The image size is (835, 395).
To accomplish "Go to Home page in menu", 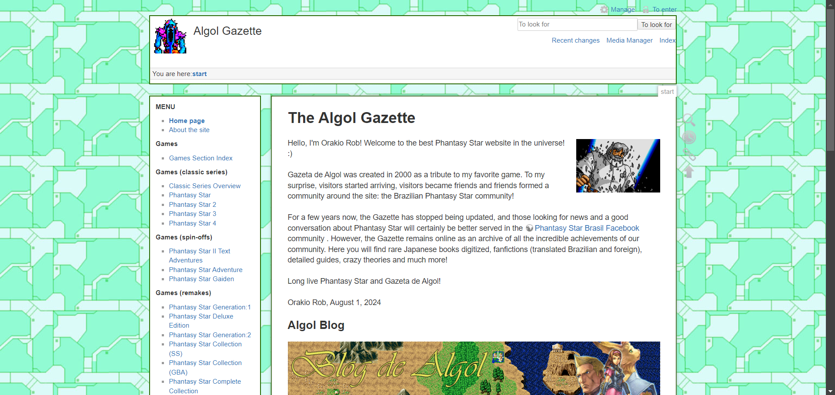I will click(x=187, y=121).
